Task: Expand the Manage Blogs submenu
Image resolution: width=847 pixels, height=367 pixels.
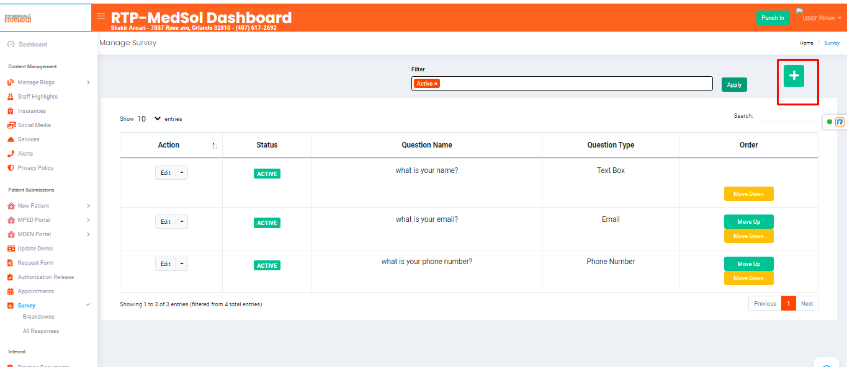Action: 88,82
